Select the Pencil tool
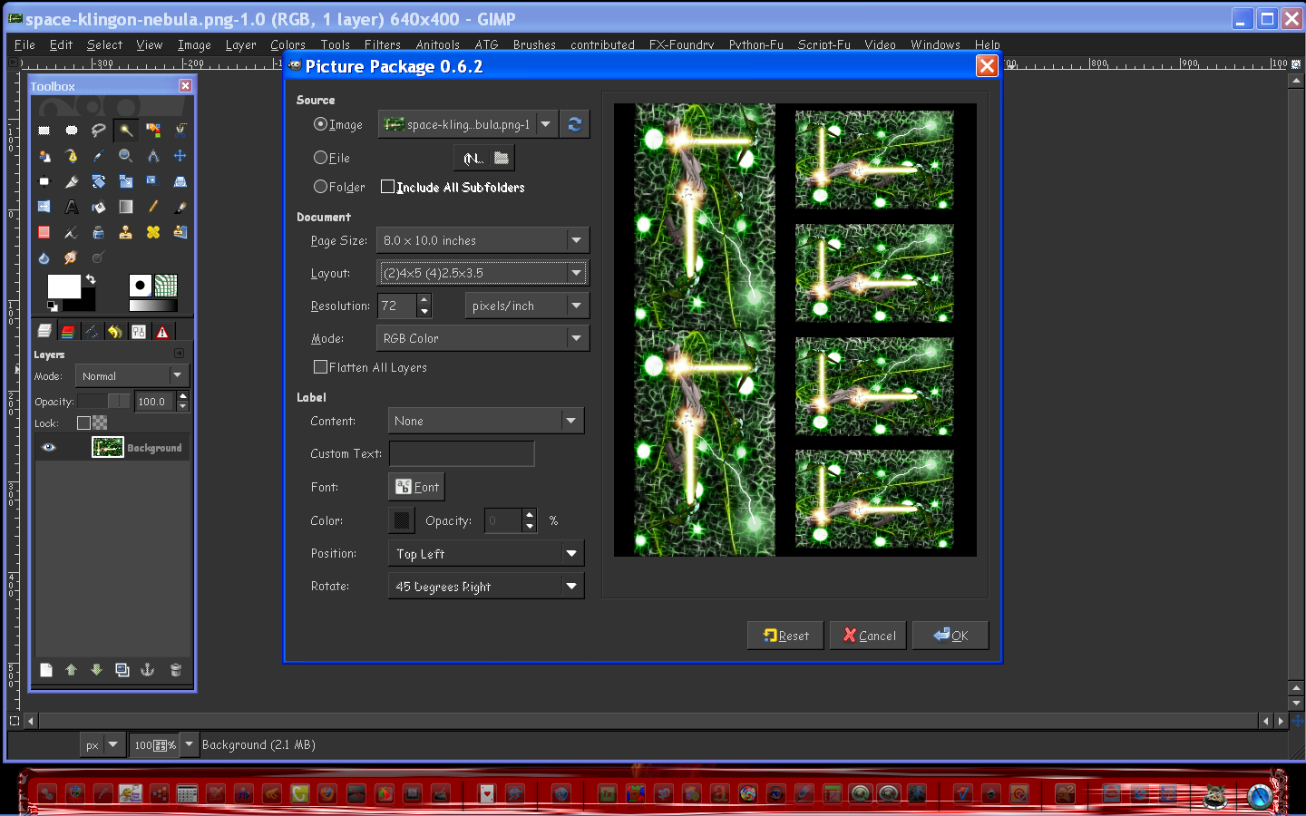Screen dimensions: 1306x816 [x=153, y=208]
